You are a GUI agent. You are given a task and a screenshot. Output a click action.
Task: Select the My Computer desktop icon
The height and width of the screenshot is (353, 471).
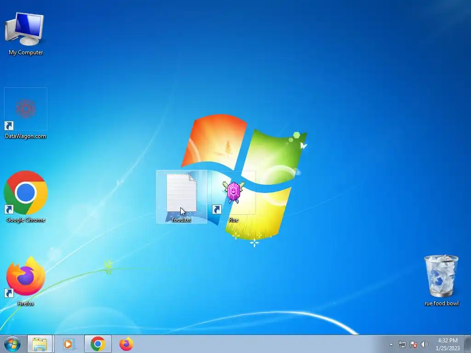[x=25, y=29]
